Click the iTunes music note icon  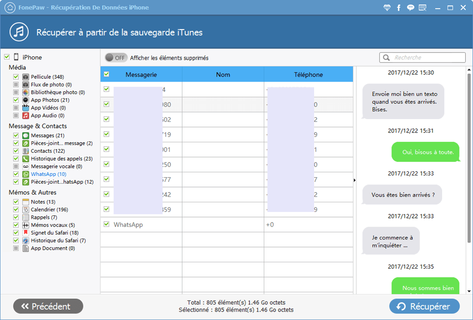coord(19,32)
